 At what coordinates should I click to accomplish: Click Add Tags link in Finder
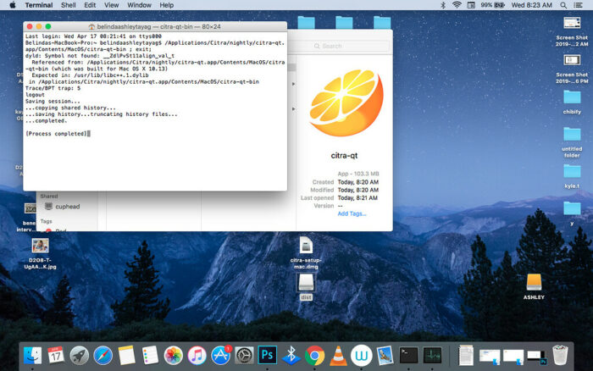tap(352, 213)
